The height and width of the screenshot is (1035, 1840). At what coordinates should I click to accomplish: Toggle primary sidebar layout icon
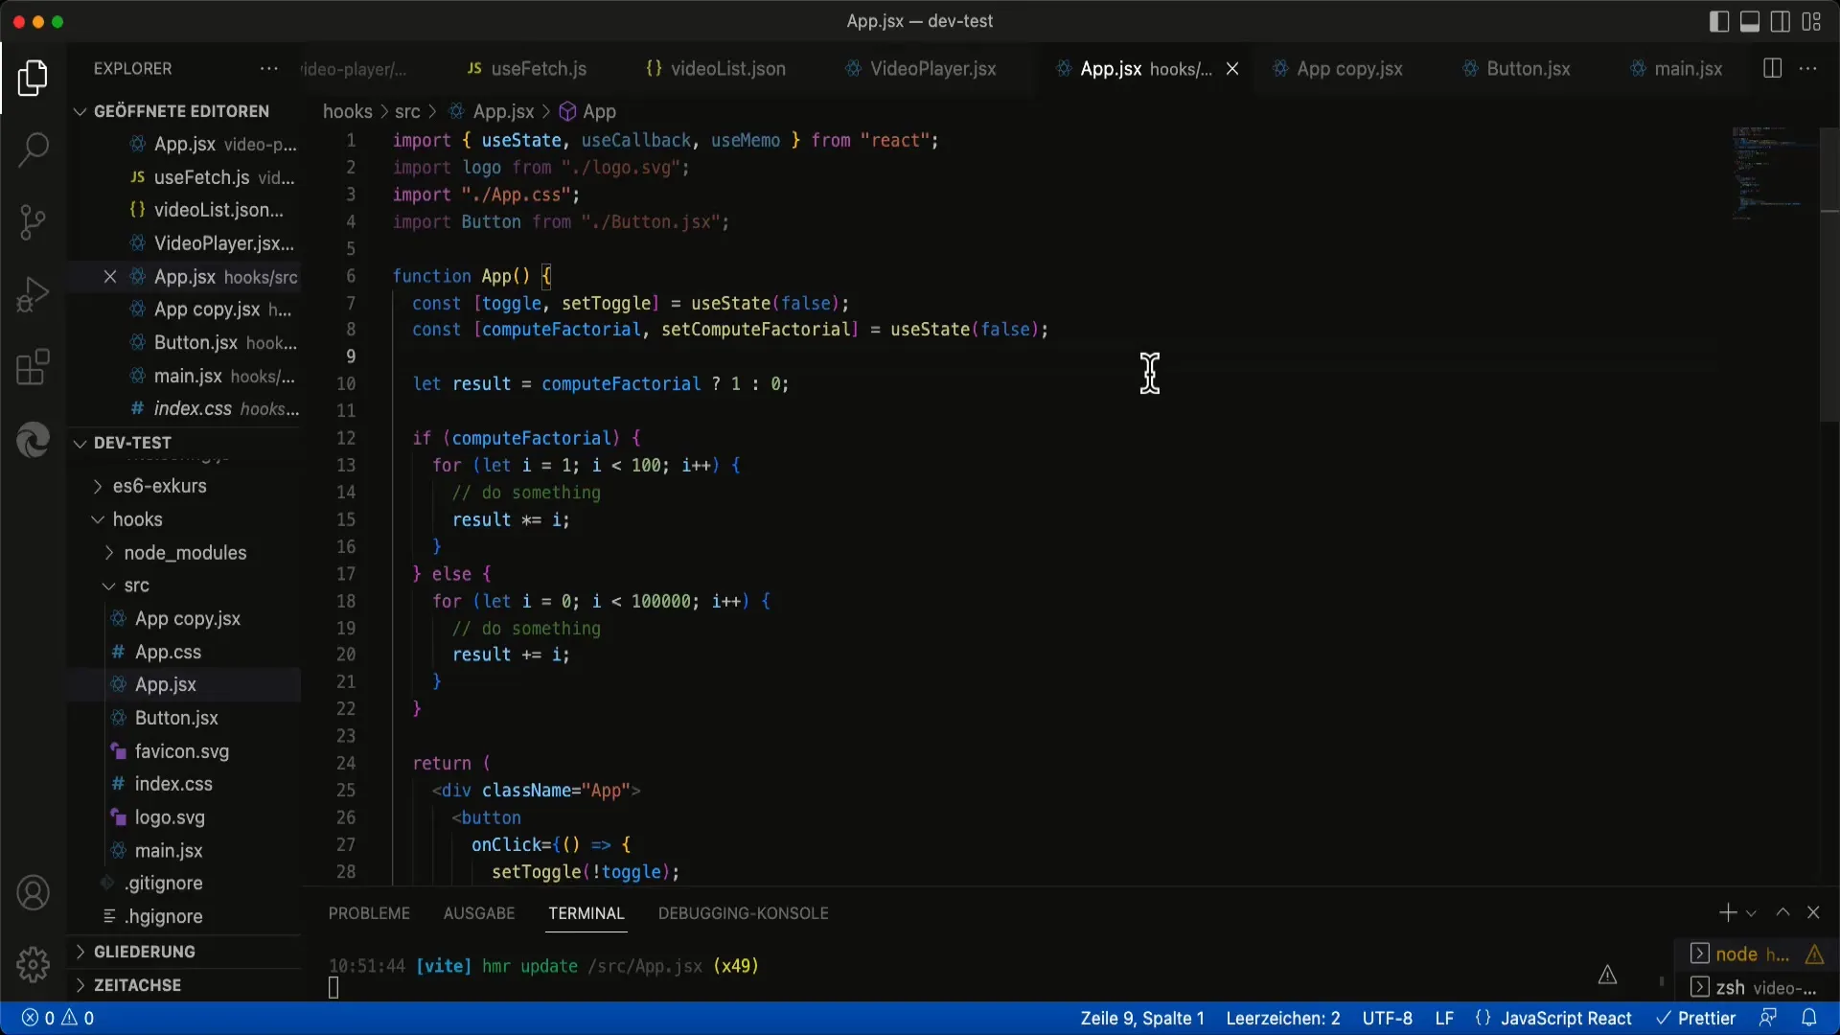click(1719, 21)
